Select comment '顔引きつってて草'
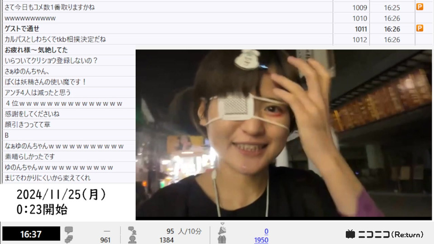The image size is (434, 244). (x=28, y=125)
